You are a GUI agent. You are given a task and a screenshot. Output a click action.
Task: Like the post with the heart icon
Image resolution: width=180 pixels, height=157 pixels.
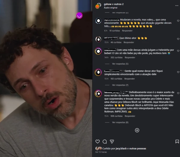coord(97,141)
